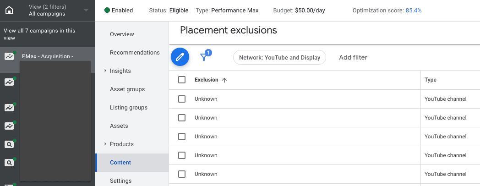Go to Settings in the side menu

pos(120,181)
